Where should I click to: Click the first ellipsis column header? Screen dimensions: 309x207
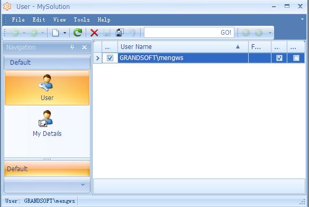click(110, 47)
